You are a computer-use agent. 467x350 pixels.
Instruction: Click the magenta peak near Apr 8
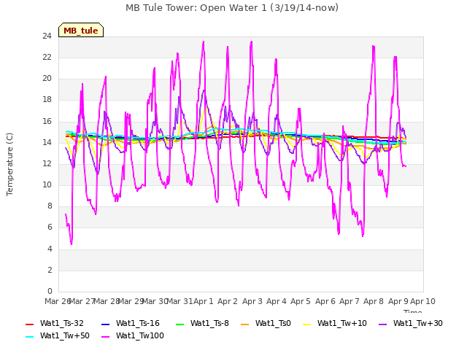coord(374,47)
